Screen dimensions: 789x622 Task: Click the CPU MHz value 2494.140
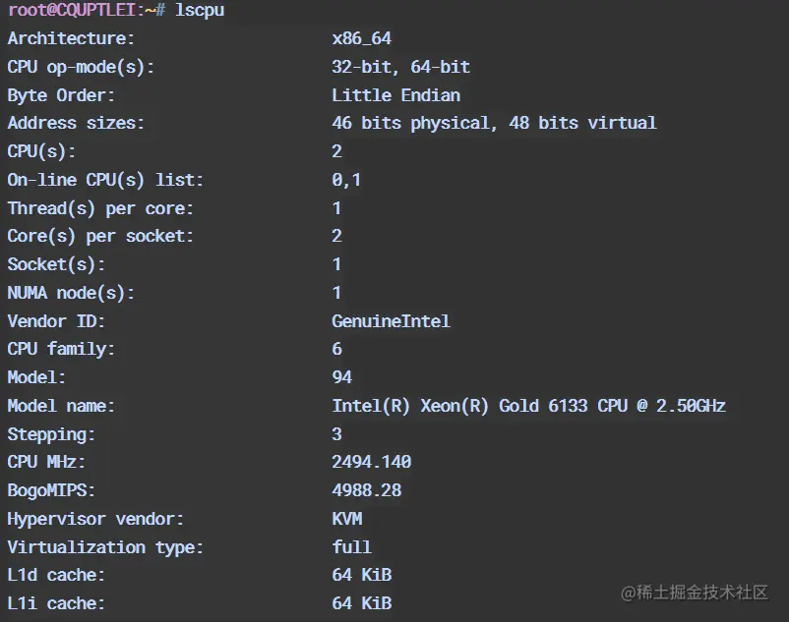coord(371,462)
